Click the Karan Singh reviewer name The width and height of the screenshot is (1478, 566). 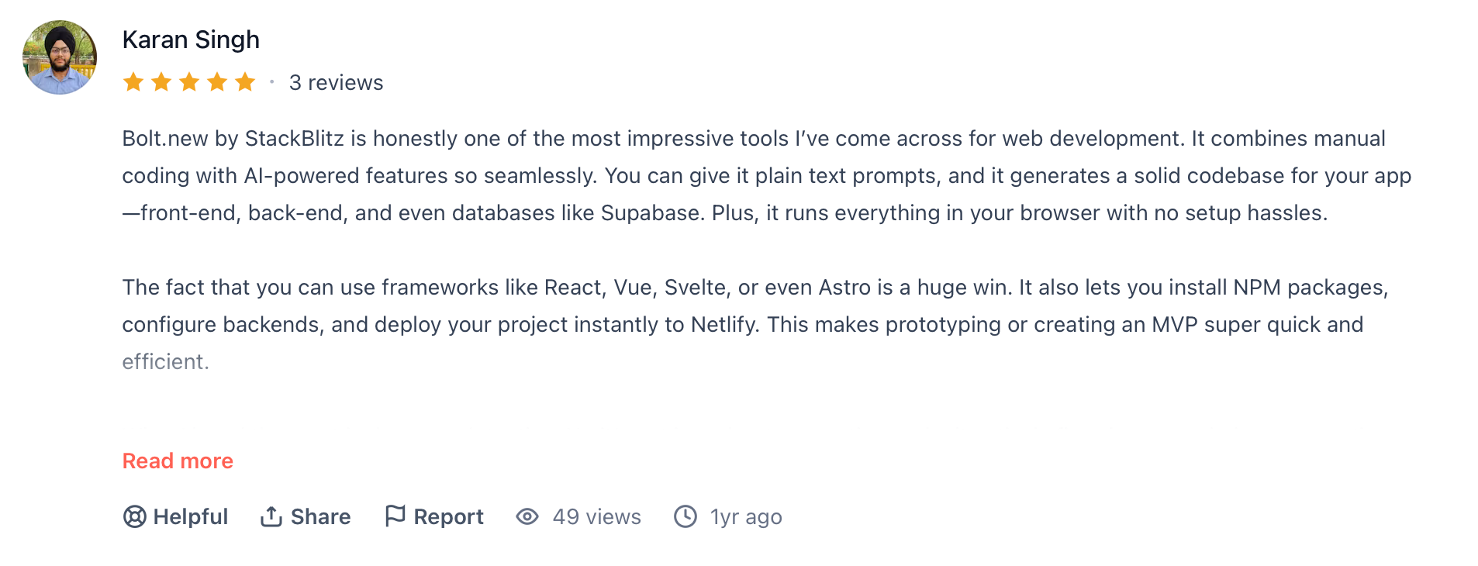191,40
